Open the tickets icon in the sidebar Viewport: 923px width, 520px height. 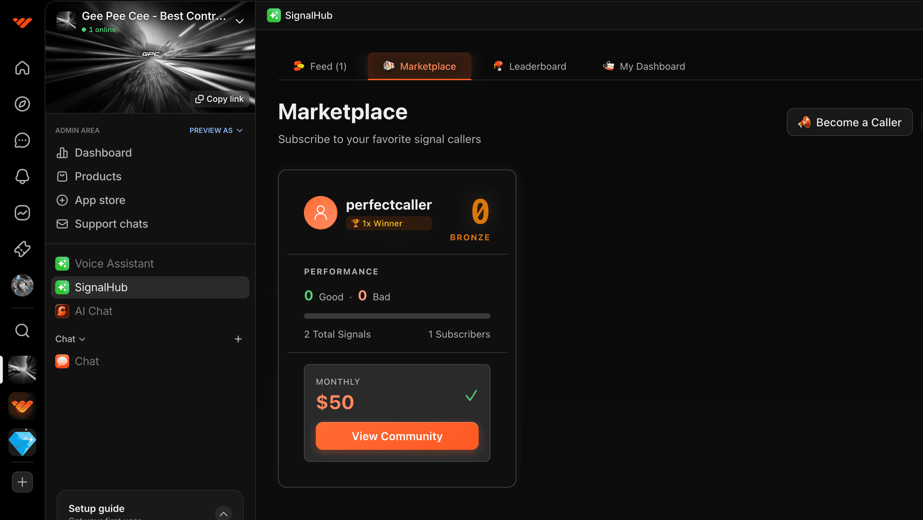[x=22, y=249]
